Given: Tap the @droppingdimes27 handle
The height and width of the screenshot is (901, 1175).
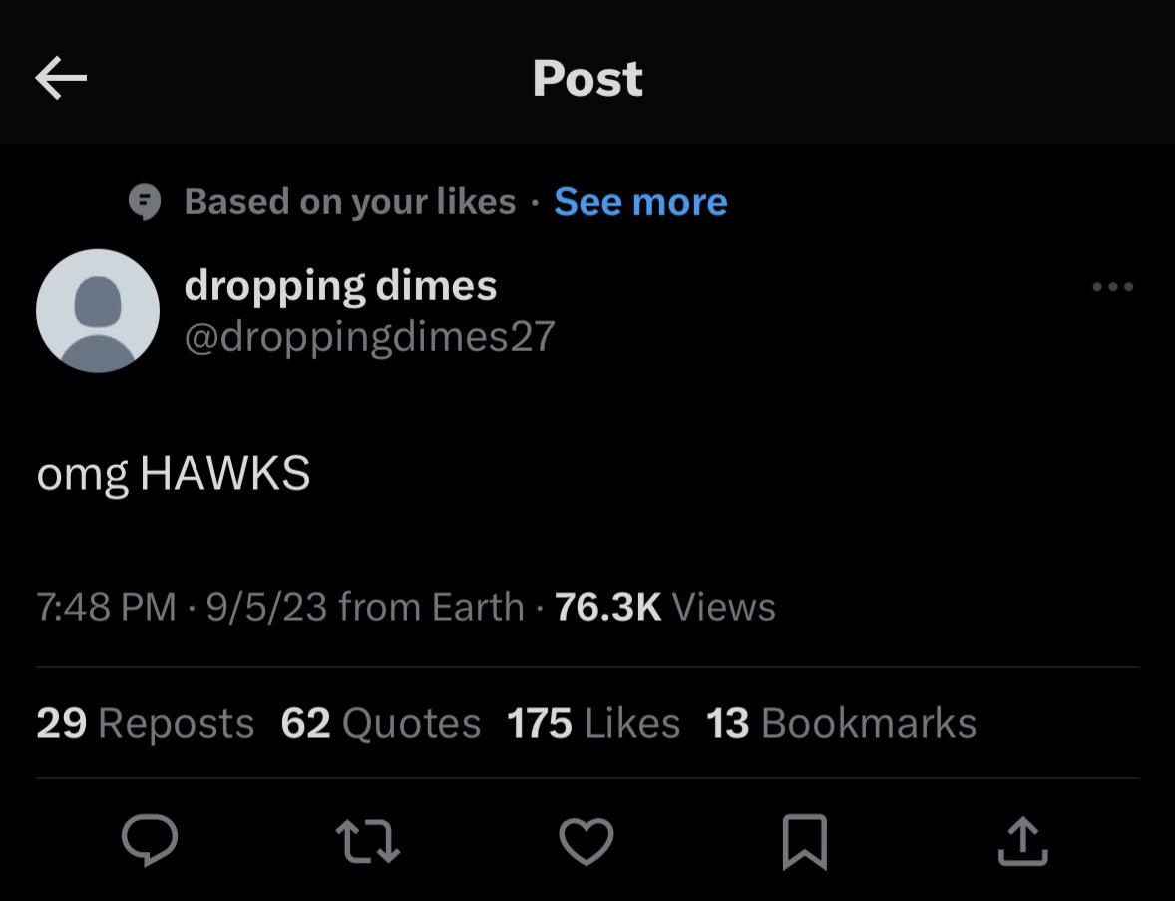Looking at the screenshot, I should pos(369,337).
